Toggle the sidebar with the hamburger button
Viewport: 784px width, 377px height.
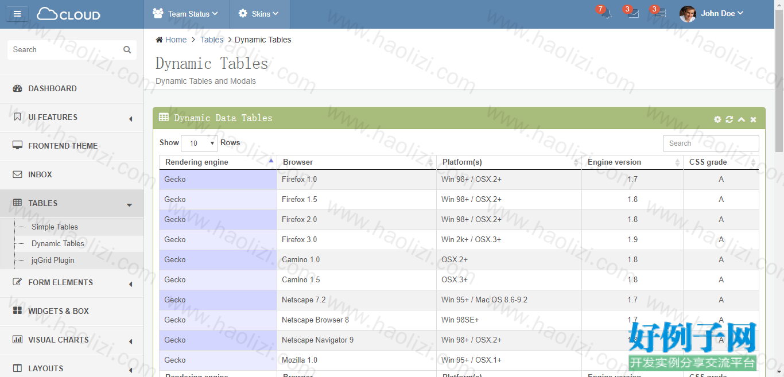pyautogui.click(x=17, y=14)
